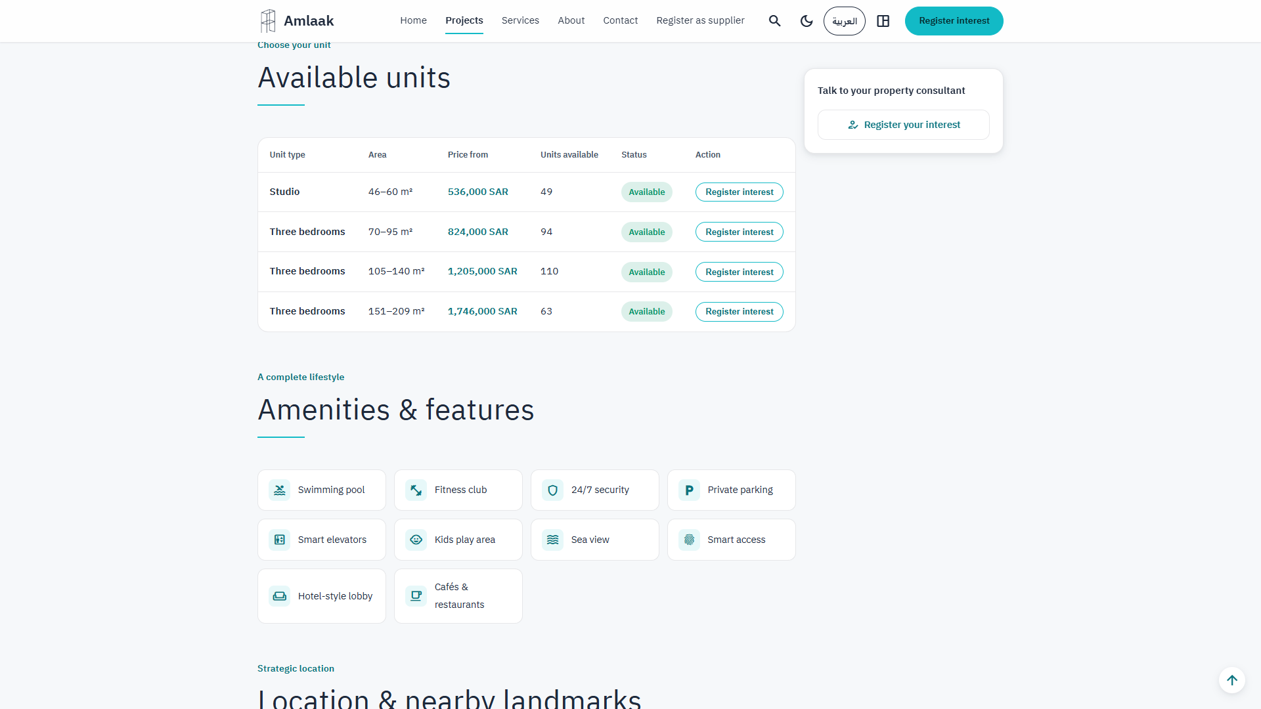
Task: Go to the Home menu item
Action: (413, 20)
